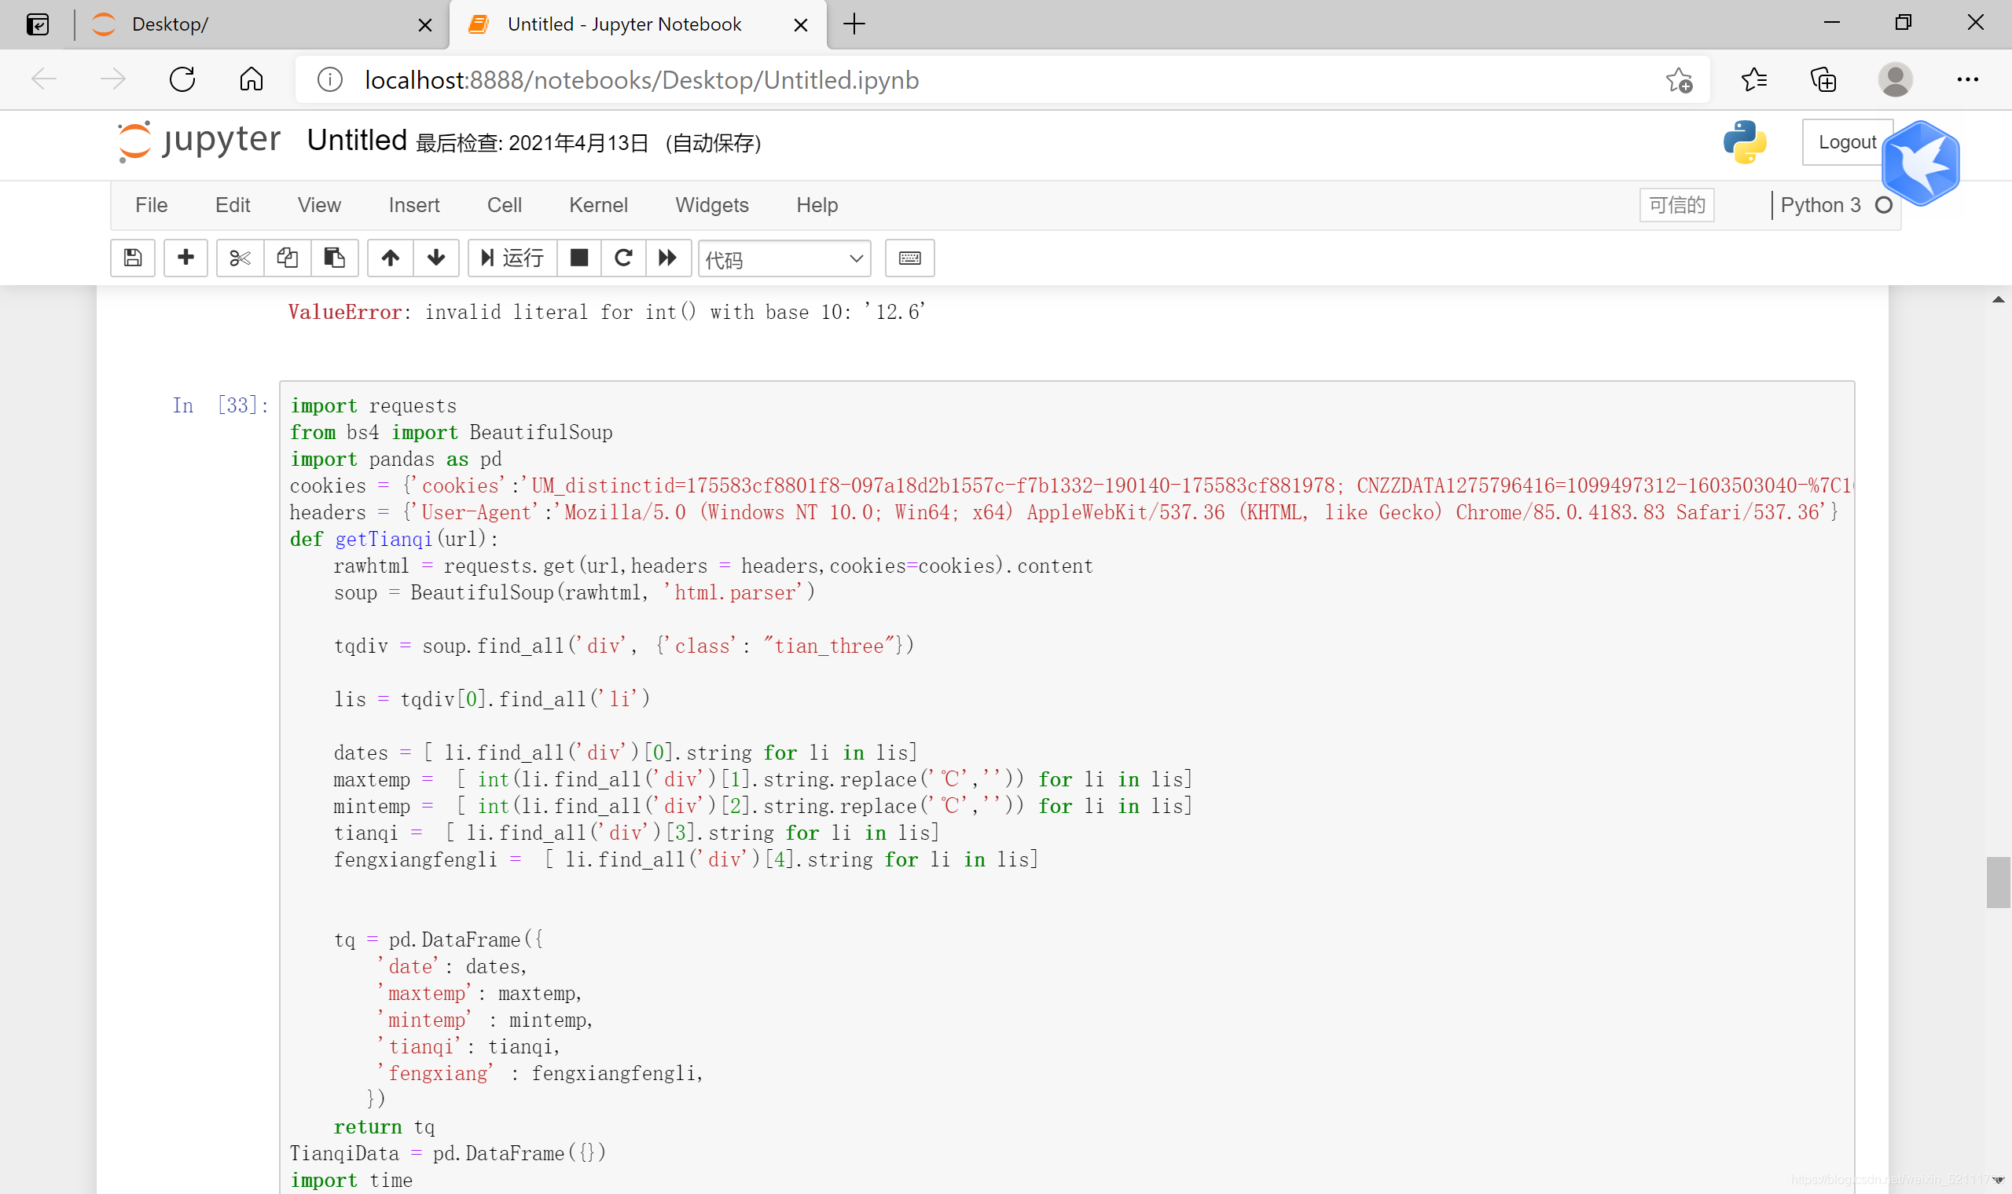
Task: Open the cell type dropdown showing 代码
Action: point(784,259)
